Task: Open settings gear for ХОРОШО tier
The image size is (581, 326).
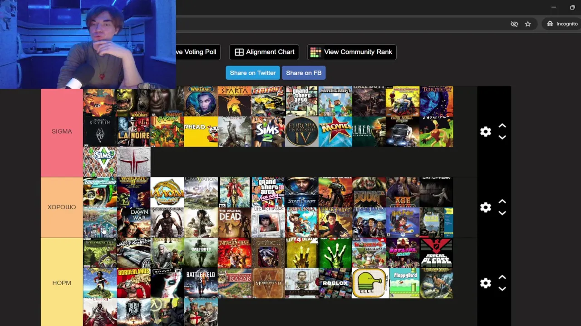Action: pyautogui.click(x=486, y=207)
